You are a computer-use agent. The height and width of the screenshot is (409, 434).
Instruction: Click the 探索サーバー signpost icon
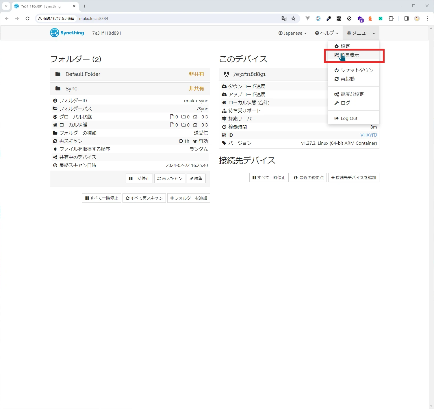(x=224, y=119)
